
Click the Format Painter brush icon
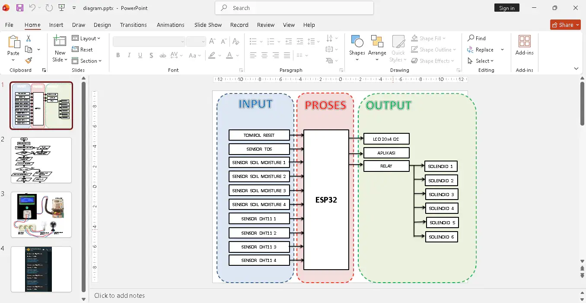click(x=29, y=61)
